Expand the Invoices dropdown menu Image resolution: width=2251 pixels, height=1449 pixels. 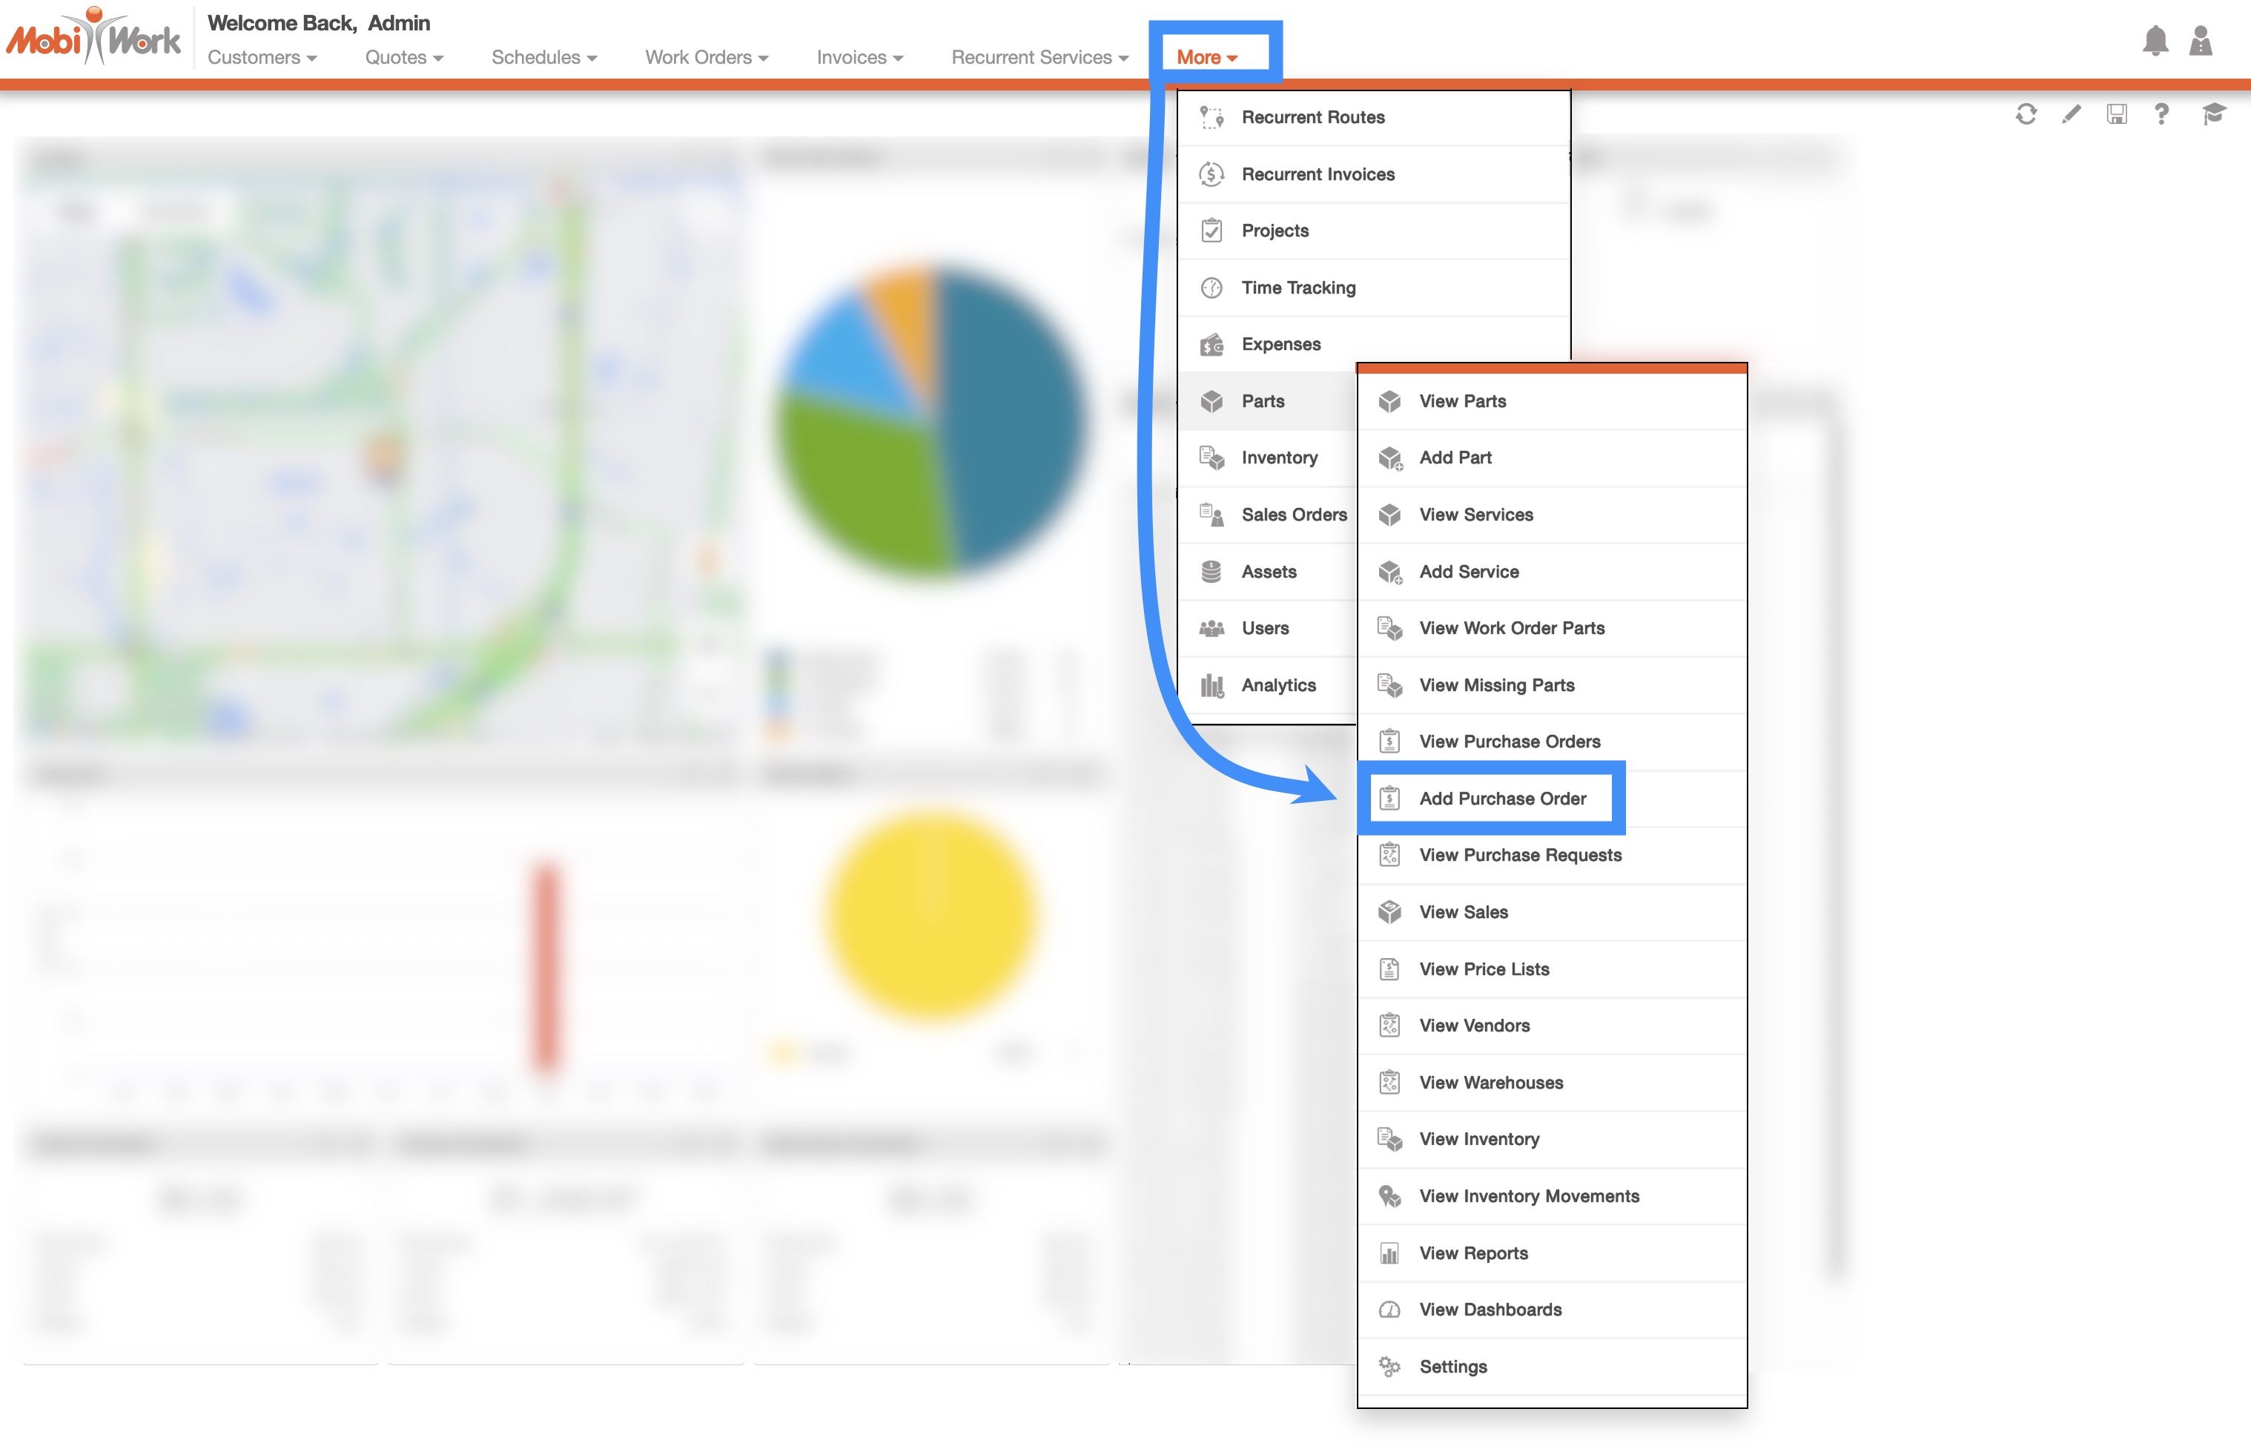click(x=860, y=57)
